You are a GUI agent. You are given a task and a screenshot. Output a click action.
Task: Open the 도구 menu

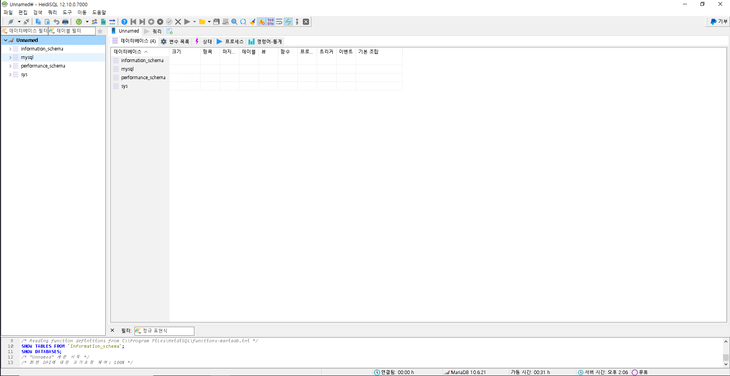coord(67,12)
